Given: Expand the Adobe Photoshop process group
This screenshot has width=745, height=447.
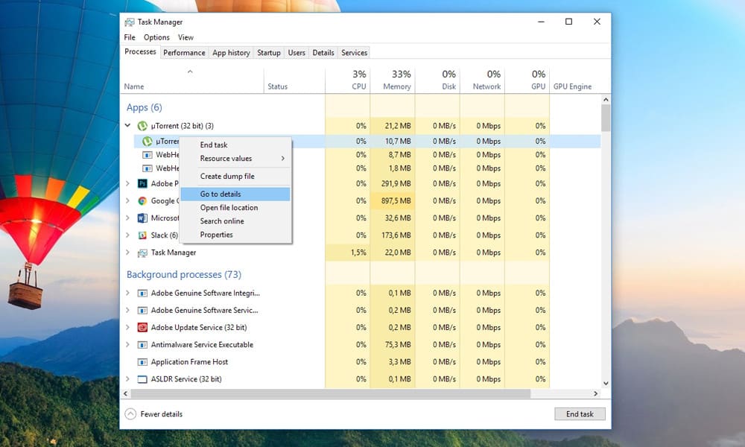Looking at the screenshot, I should coord(127,183).
